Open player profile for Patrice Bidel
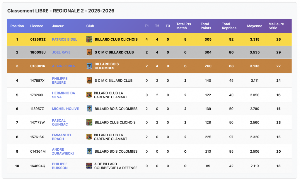The height and width of the screenshot is (179, 300). click(64, 39)
